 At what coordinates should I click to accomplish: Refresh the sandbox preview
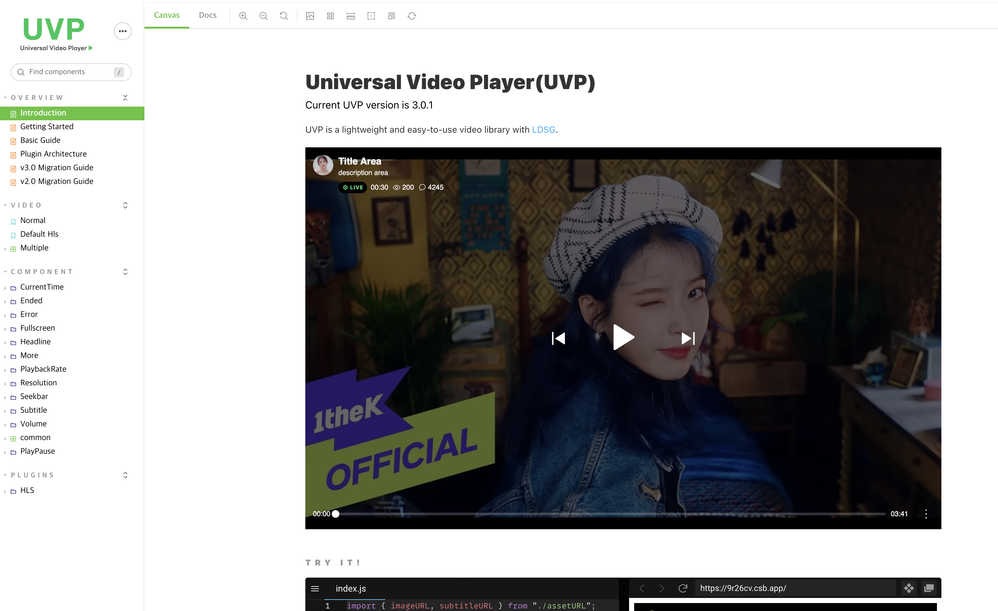point(683,588)
